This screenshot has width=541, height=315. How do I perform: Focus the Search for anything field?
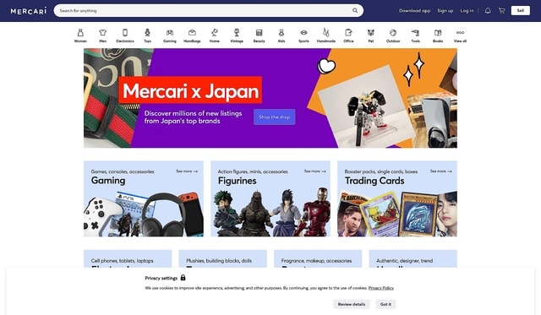pos(204,11)
